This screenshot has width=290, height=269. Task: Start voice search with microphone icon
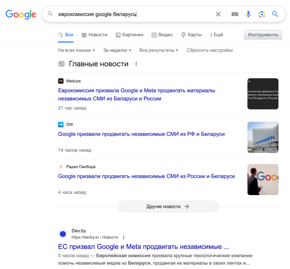click(248, 14)
